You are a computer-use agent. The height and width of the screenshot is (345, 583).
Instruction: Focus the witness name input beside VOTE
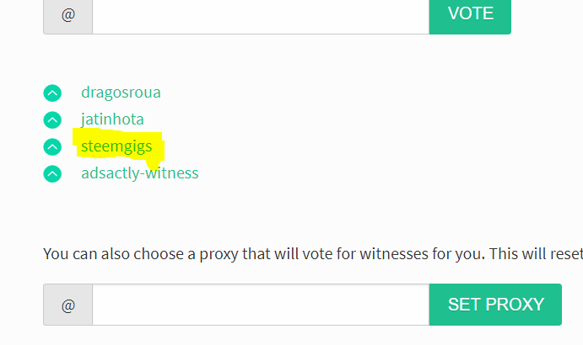261,15
